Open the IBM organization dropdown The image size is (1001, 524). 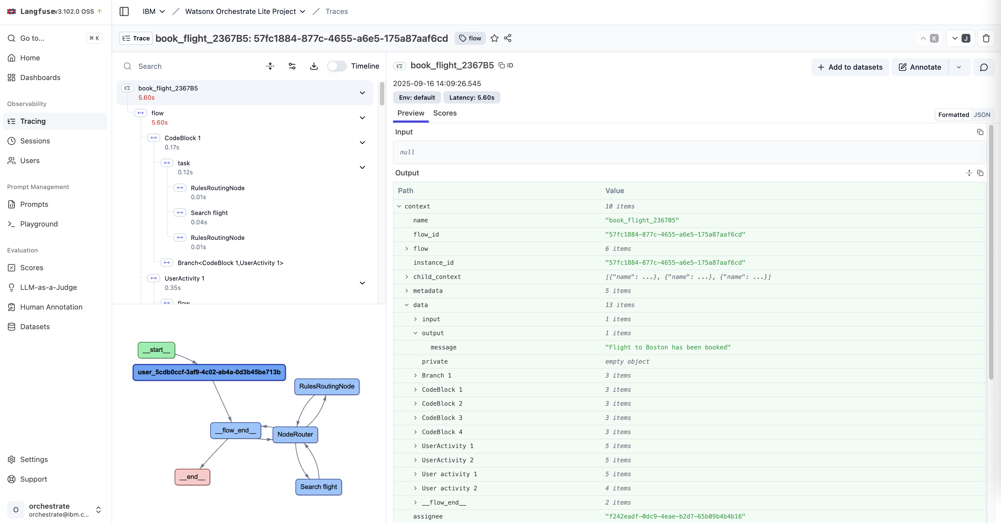coord(154,12)
